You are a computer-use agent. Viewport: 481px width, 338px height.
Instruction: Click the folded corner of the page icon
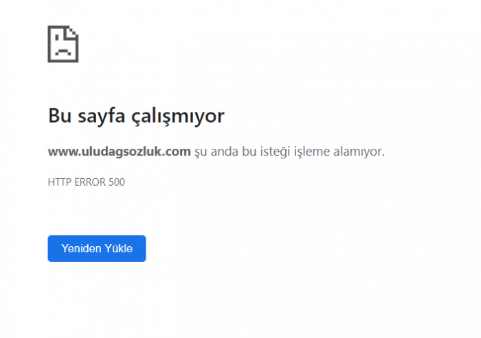[72, 32]
